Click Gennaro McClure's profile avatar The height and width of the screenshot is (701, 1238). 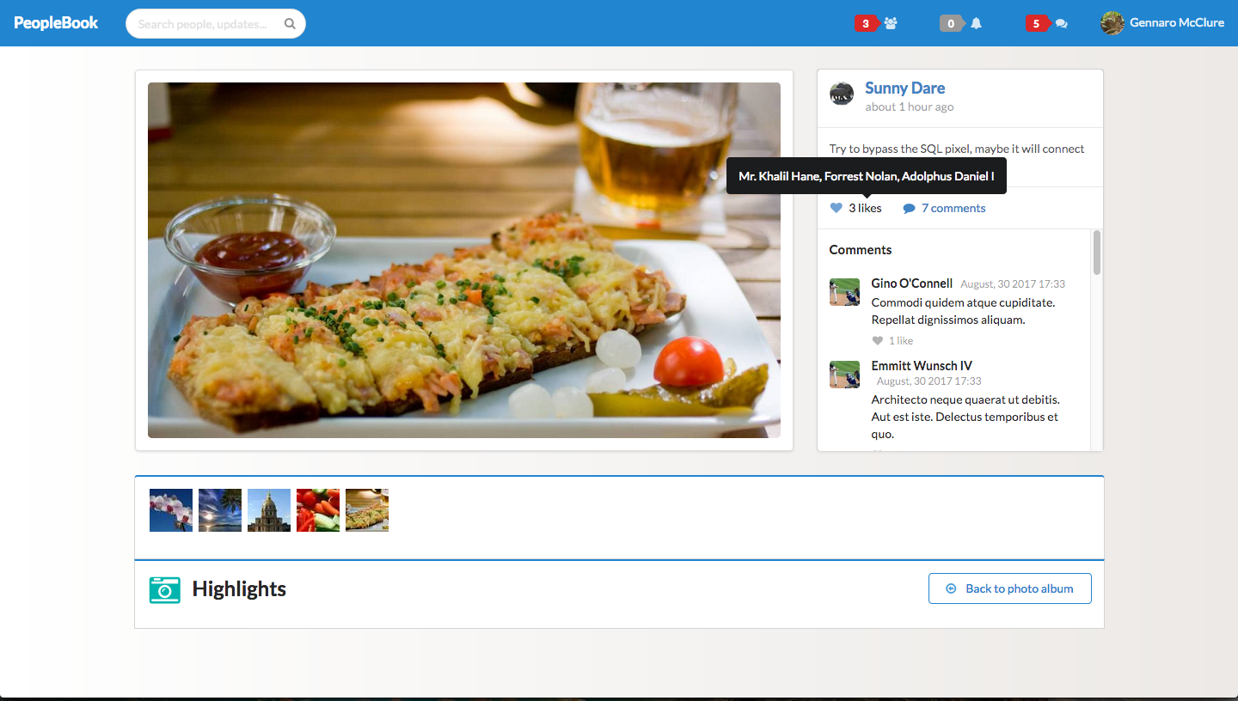[1112, 23]
